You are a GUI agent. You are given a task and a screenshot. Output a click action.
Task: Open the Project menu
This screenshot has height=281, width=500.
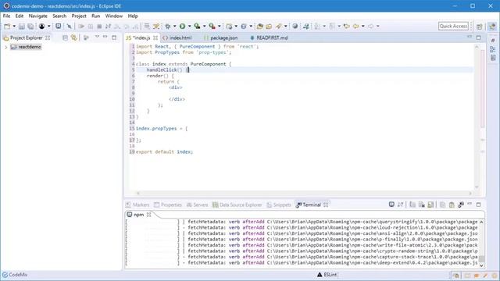tap(79, 16)
